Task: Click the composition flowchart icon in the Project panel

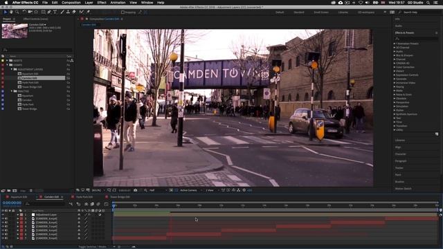Action: pos(72,60)
